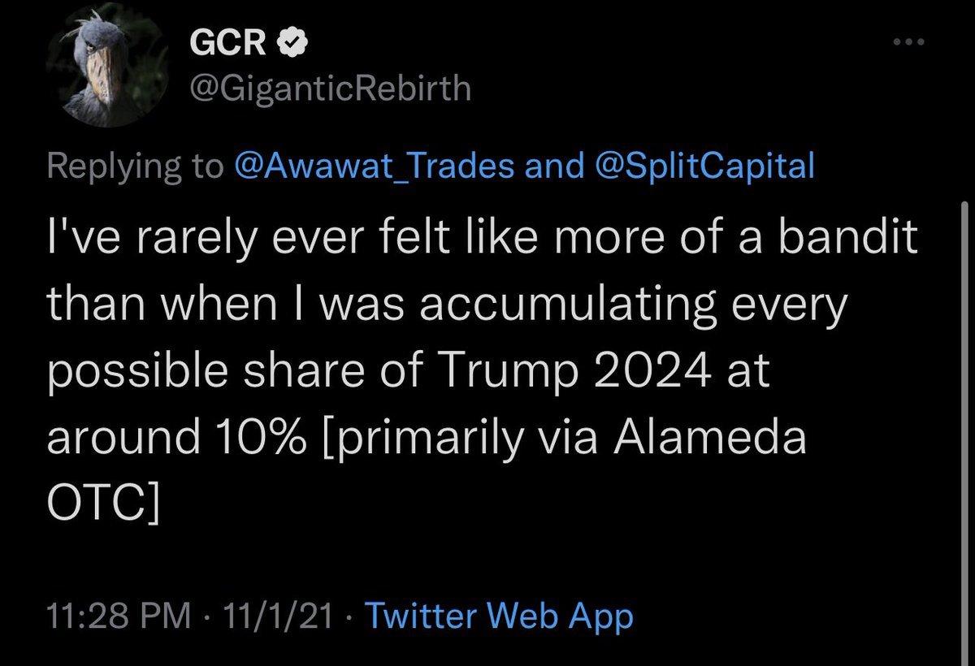Open the @Awawat_Trades profile link

pos(374,166)
